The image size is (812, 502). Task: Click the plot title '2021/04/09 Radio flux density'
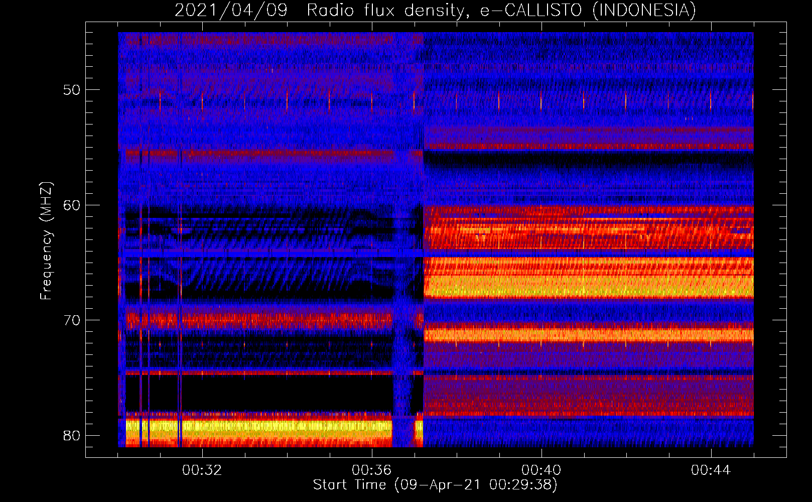[x=435, y=10]
